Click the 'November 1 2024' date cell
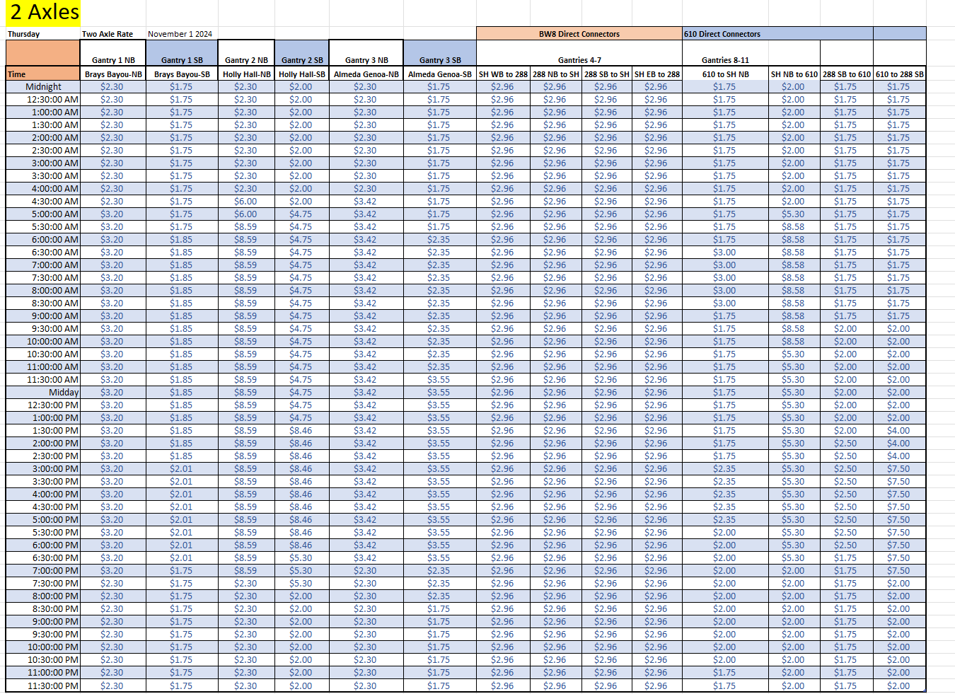Screen dimensions: 955x694 tap(182, 34)
